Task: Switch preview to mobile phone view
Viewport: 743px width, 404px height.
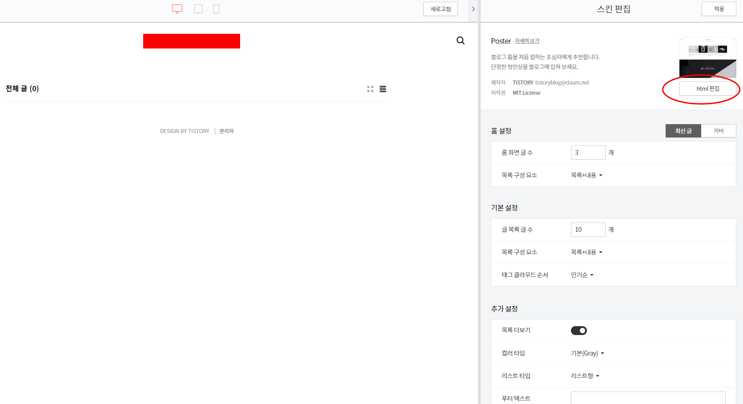Action: pos(216,9)
